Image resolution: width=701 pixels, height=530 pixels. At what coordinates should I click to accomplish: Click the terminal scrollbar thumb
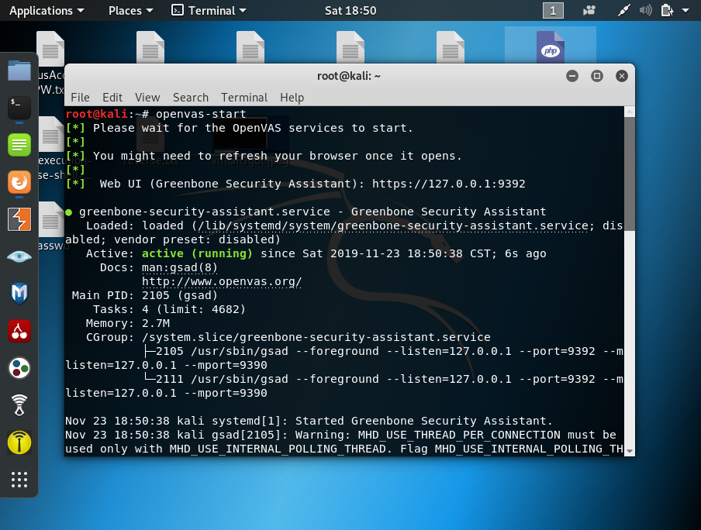[x=630, y=174]
